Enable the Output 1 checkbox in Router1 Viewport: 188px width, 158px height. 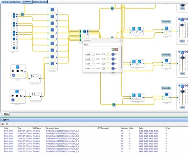click(104, 59)
